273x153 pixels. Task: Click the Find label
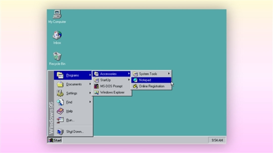[x=69, y=102]
